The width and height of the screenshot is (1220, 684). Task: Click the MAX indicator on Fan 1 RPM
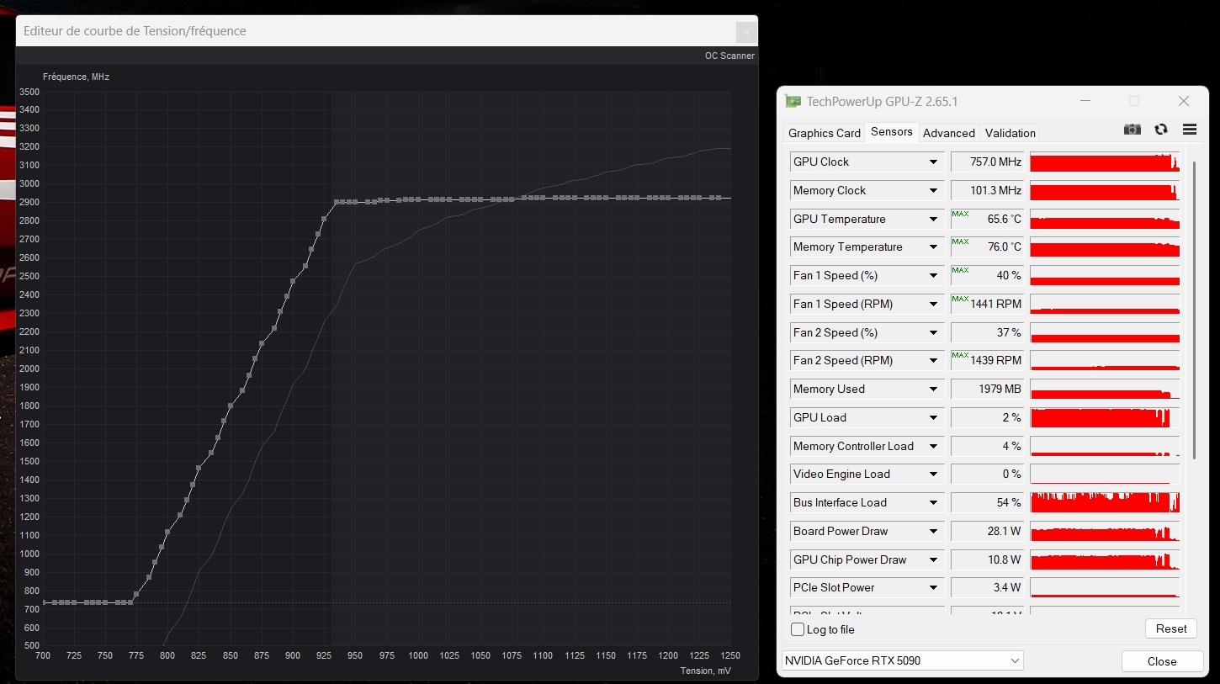pyautogui.click(x=960, y=300)
